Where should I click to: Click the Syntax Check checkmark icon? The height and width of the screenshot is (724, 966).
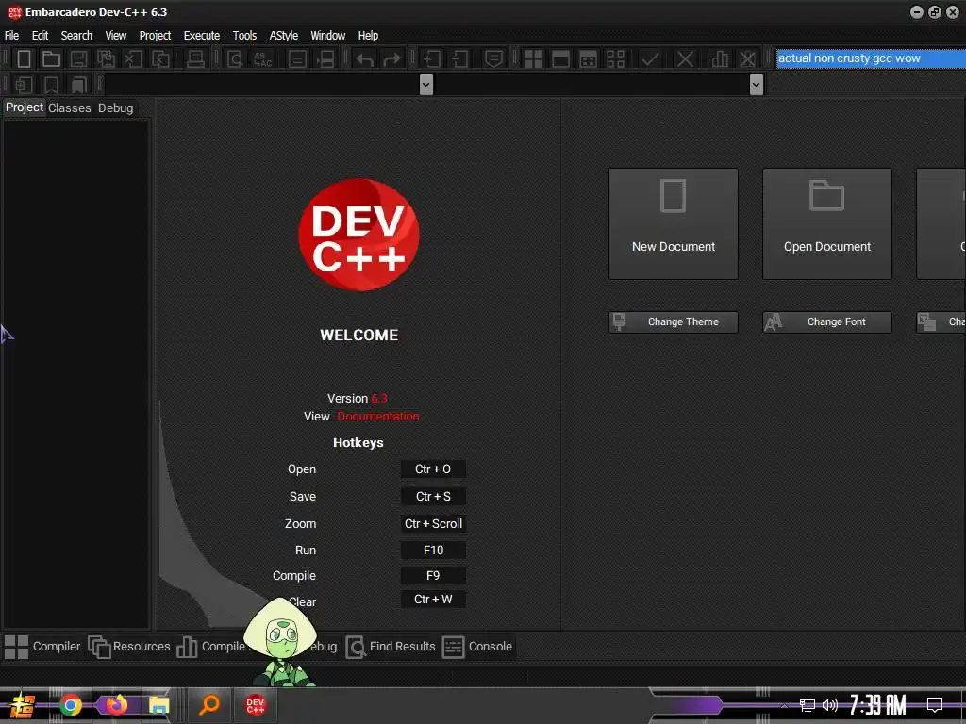[x=650, y=59]
